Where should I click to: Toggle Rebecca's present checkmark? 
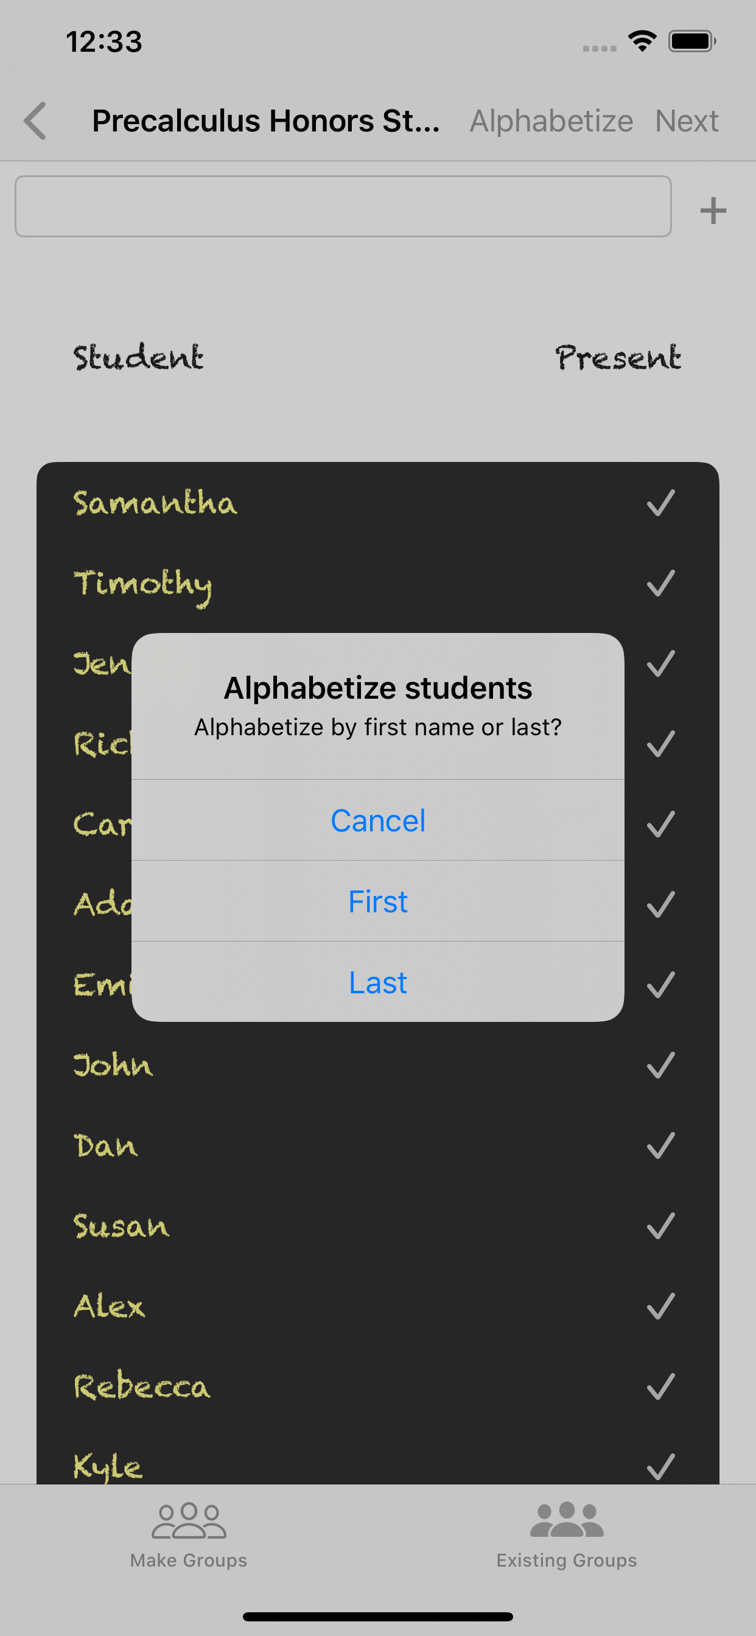click(660, 1386)
